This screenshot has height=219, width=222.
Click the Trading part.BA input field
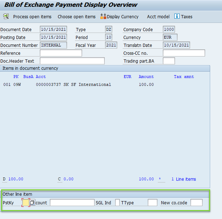pyautogui.click(x=169, y=61)
